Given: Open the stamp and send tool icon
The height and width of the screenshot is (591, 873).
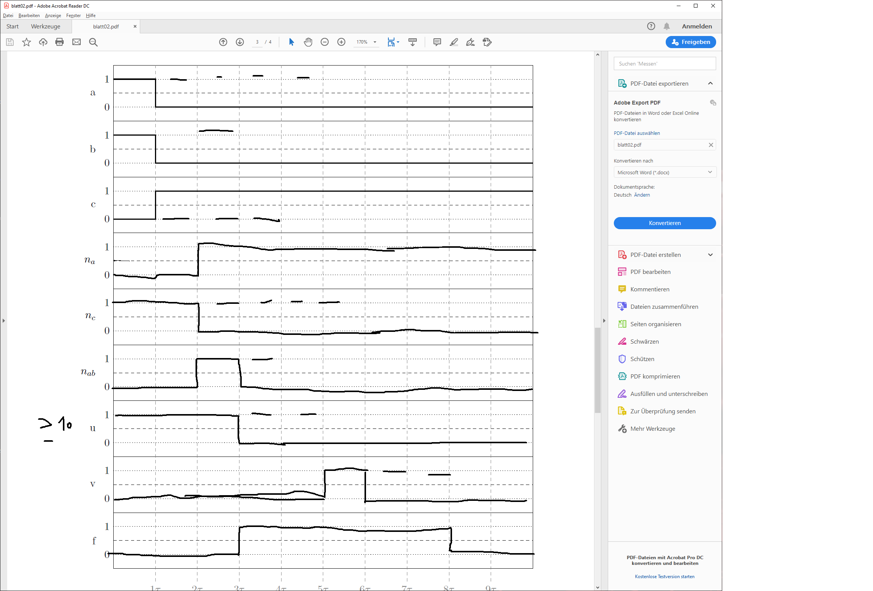Looking at the screenshot, I should tap(487, 42).
